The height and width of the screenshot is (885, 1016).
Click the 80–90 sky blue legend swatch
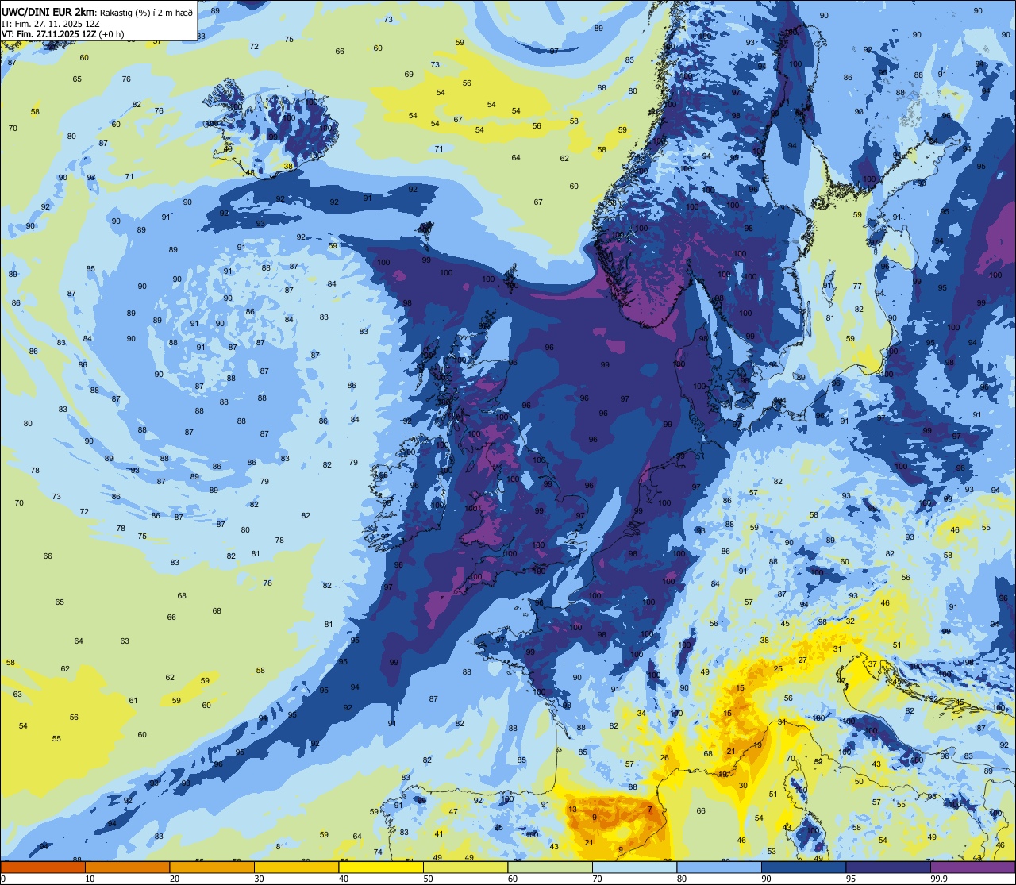719,867
